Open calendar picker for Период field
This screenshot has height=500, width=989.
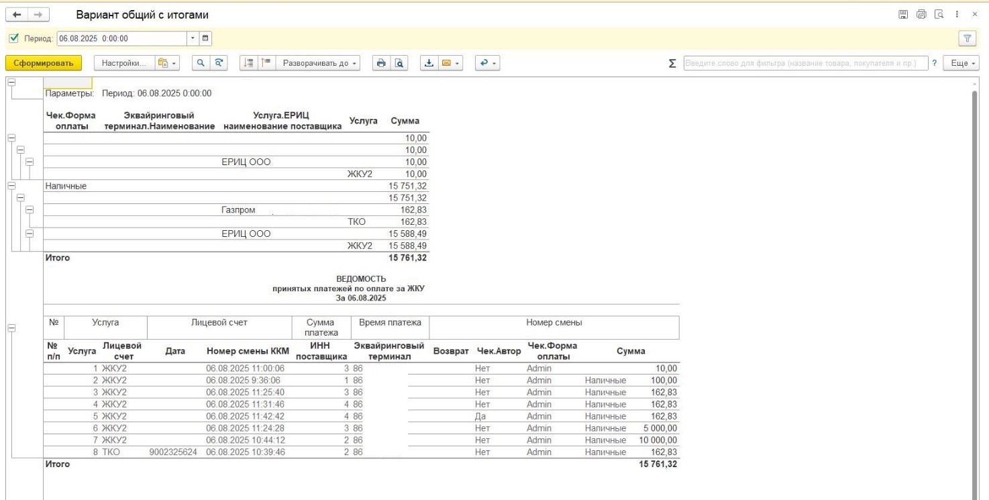pyautogui.click(x=206, y=39)
